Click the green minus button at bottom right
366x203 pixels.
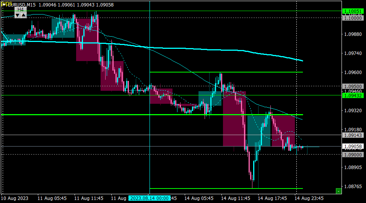338,191
